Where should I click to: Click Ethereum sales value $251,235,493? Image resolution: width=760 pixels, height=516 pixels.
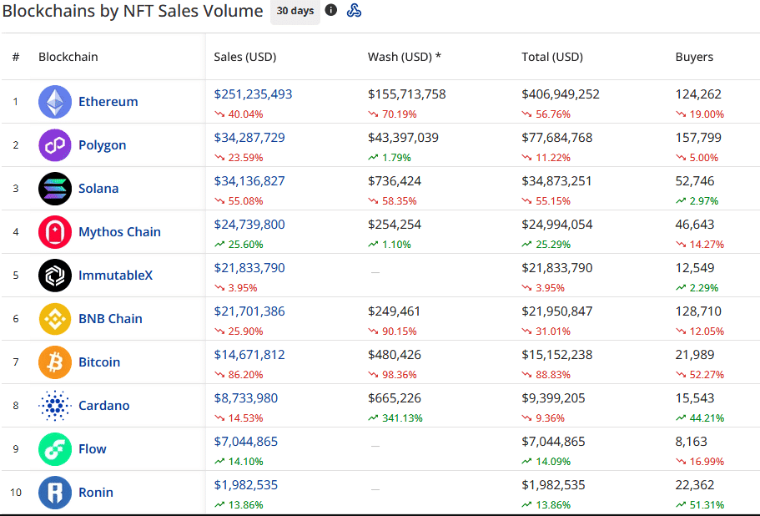[253, 94]
